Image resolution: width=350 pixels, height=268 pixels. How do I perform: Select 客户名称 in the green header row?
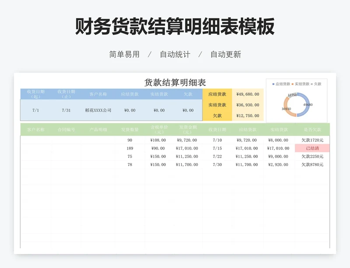pyautogui.click(x=36, y=130)
